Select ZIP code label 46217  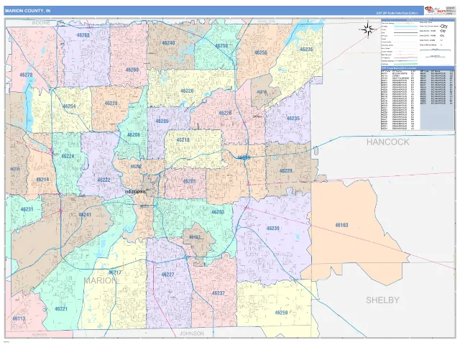pos(115,272)
